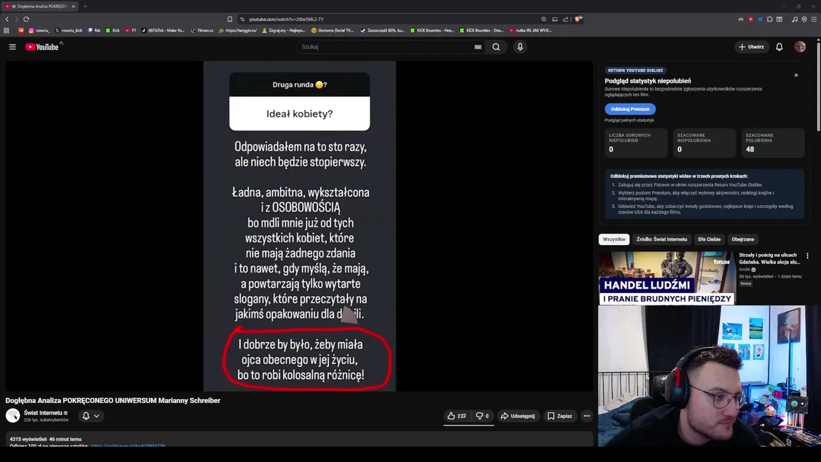Open the zoom magnifier icon in the address bar
821x462 pixels.
pos(544,19)
